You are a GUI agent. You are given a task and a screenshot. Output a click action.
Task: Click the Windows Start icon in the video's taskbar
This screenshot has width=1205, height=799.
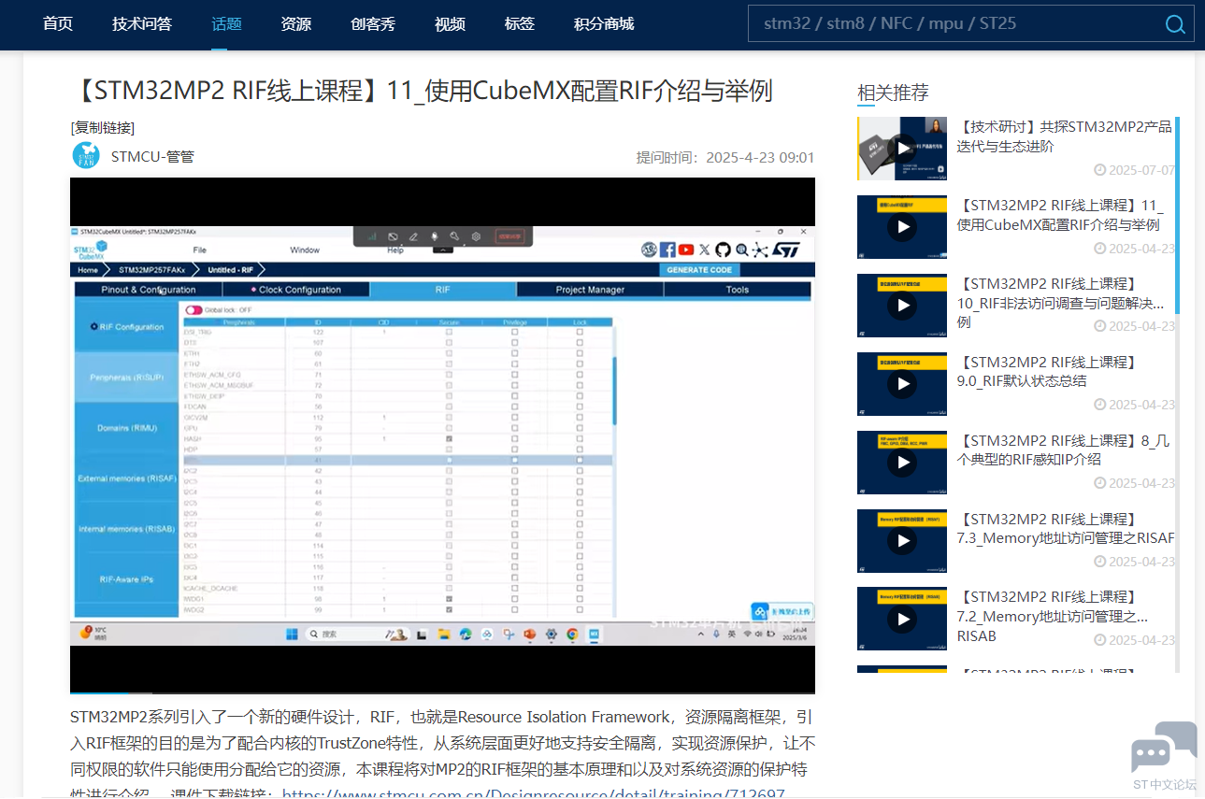coord(293,634)
